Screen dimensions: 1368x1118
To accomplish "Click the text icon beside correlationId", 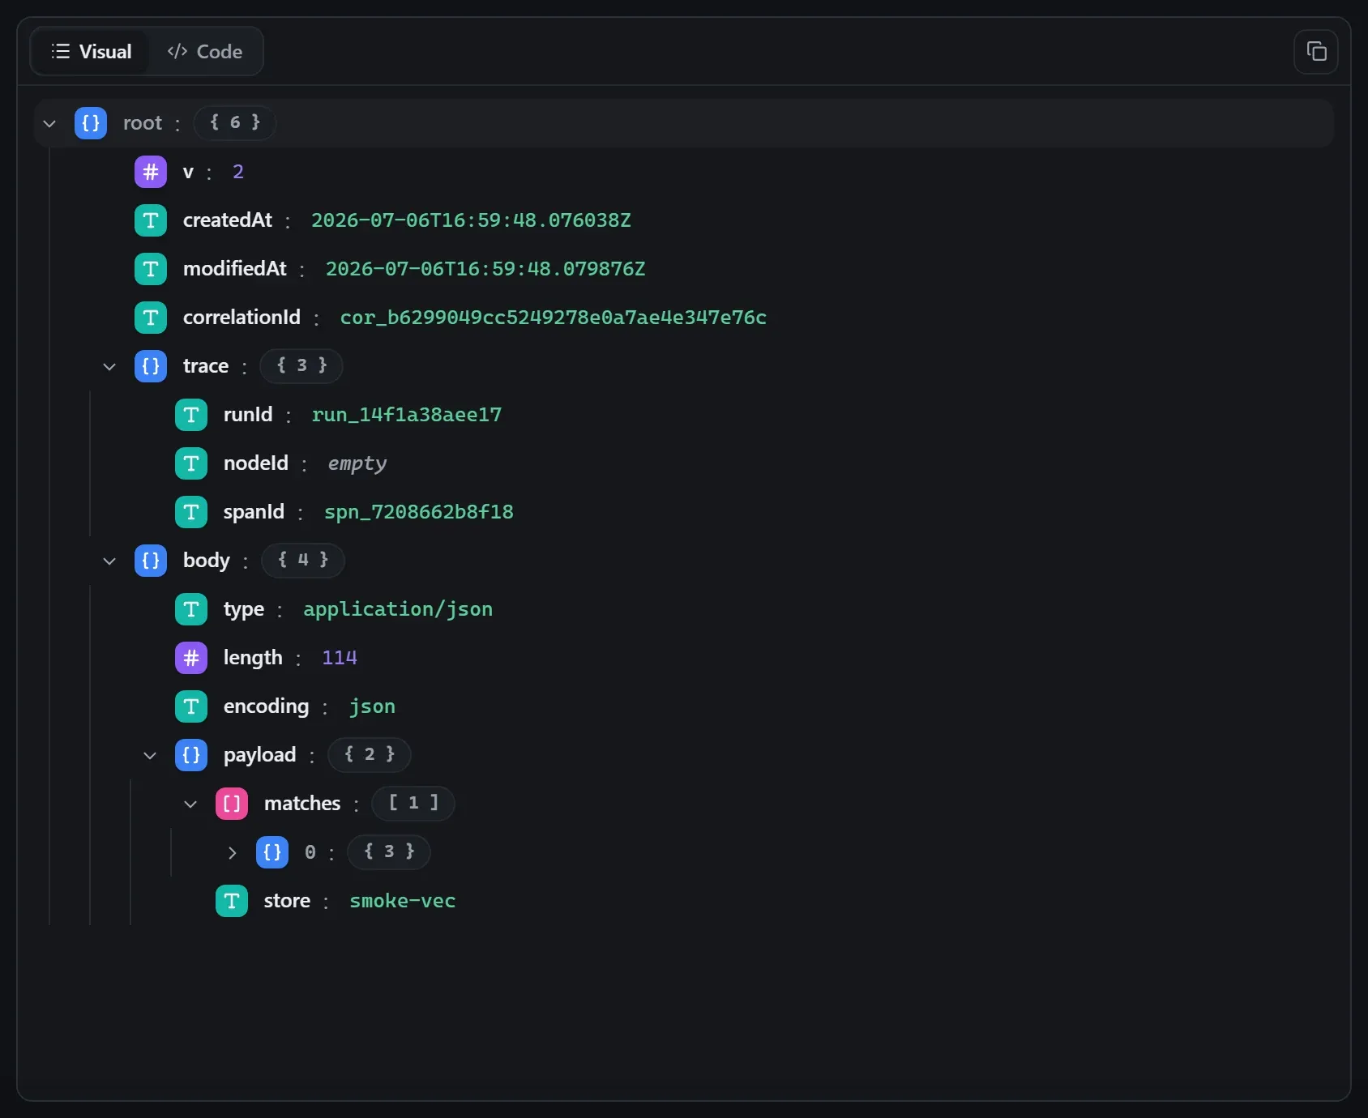I will tap(151, 318).
